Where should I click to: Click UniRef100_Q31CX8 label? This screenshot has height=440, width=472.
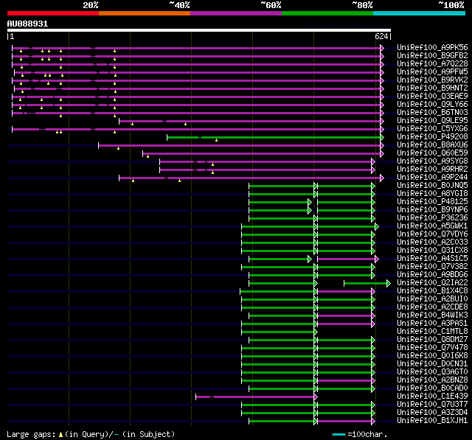[432, 251]
